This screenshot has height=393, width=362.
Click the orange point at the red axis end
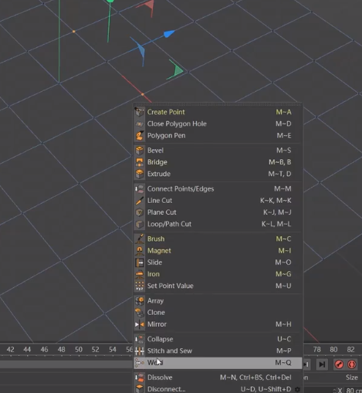(143, 95)
